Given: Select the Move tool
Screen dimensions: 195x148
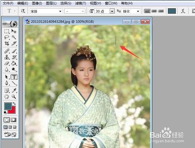Looking at the screenshot, I should tap(14, 31).
